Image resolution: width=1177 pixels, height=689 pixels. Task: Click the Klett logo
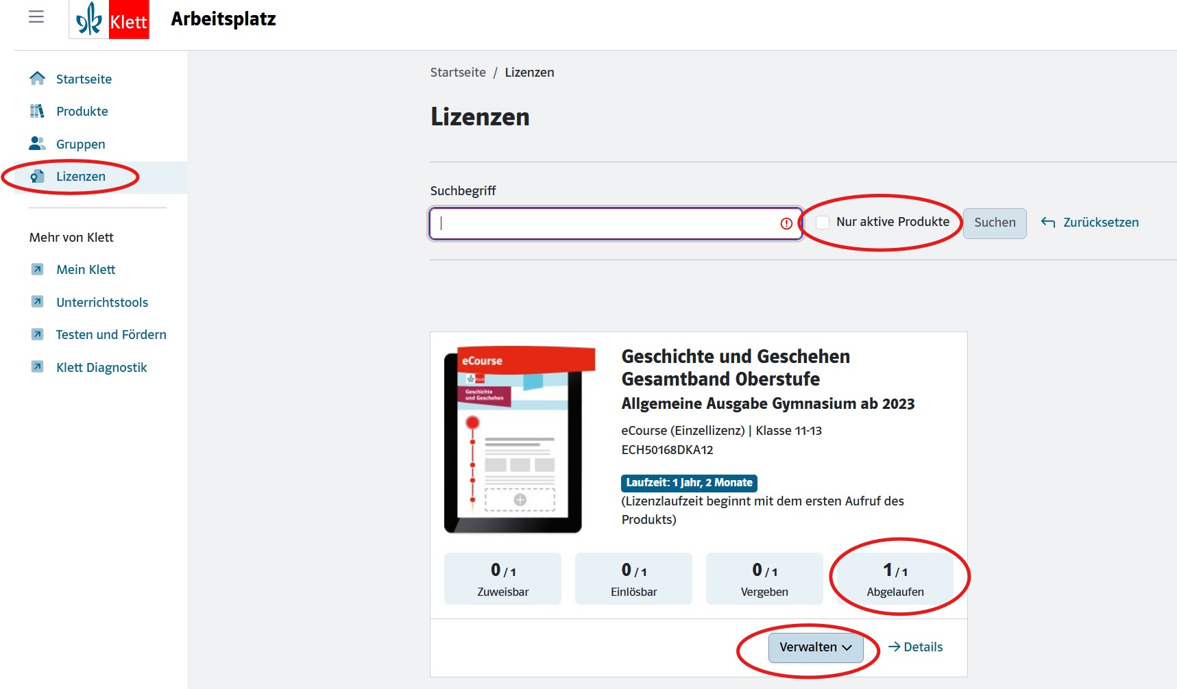click(x=110, y=20)
